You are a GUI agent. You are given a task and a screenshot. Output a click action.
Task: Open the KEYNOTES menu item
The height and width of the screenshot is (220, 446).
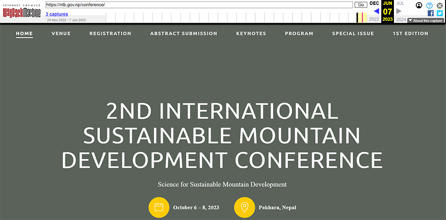(x=251, y=34)
